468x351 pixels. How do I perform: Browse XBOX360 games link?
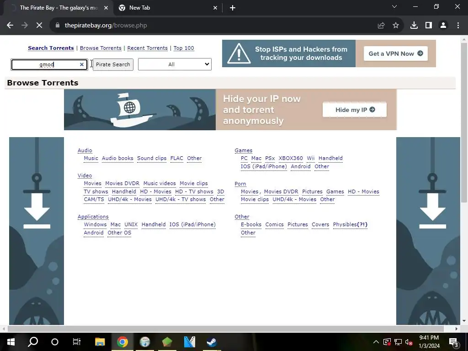tap(291, 158)
